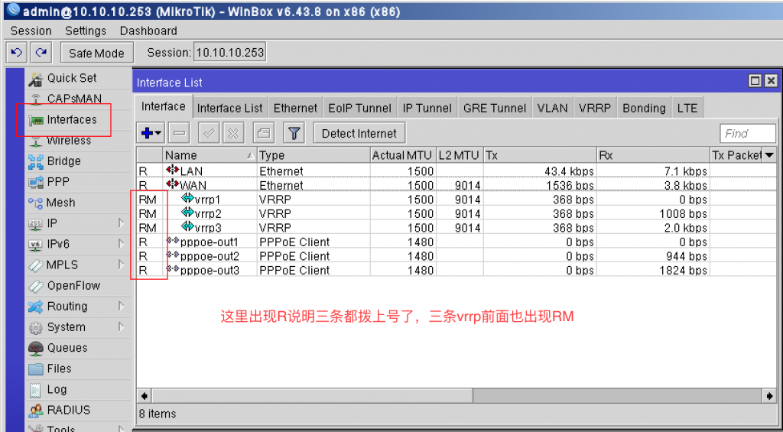Open the Dashboard menu
Viewport: 783px width, 432px height.
pos(148,31)
